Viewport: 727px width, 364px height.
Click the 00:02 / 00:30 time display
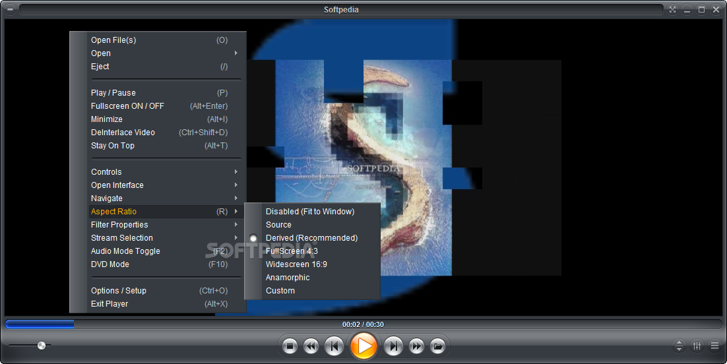363,324
